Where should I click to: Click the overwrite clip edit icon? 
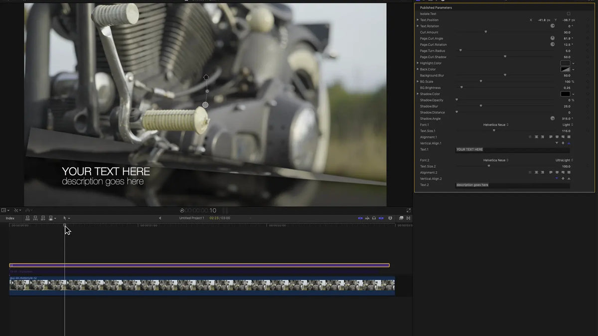(x=51, y=218)
